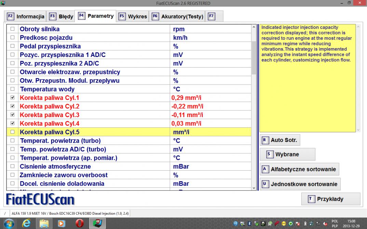The image size is (367, 229).
Task: Click the FiatECUScan title bar app icon
Action: pos(3,3)
